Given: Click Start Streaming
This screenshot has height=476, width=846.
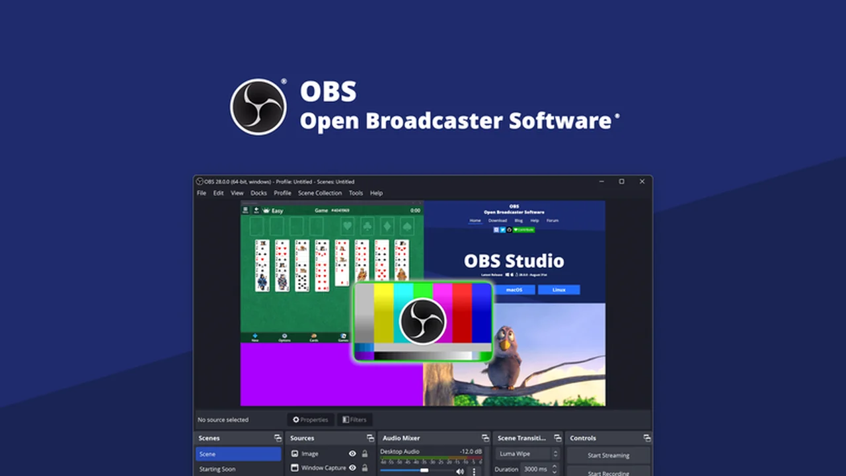Looking at the screenshot, I should point(608,455).
